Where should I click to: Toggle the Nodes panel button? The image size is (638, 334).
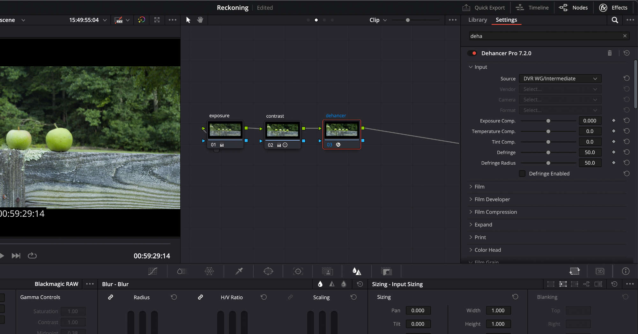click(573, 8)
